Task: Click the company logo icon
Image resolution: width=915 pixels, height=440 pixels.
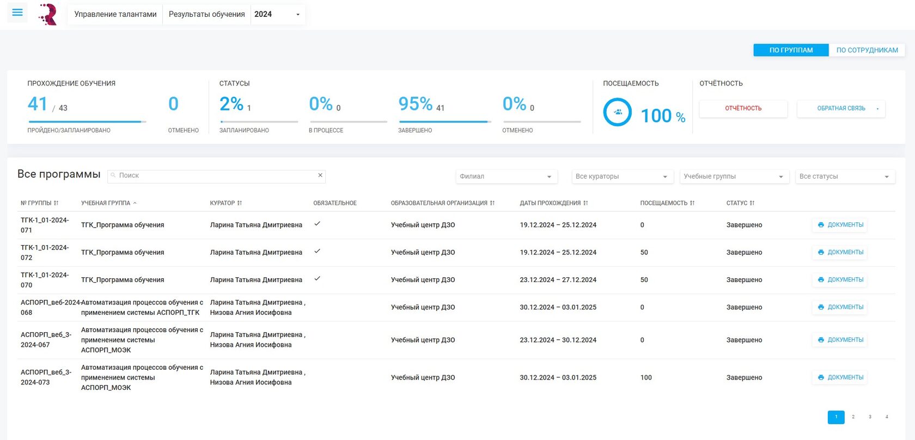Action: (x=48, y=15)
